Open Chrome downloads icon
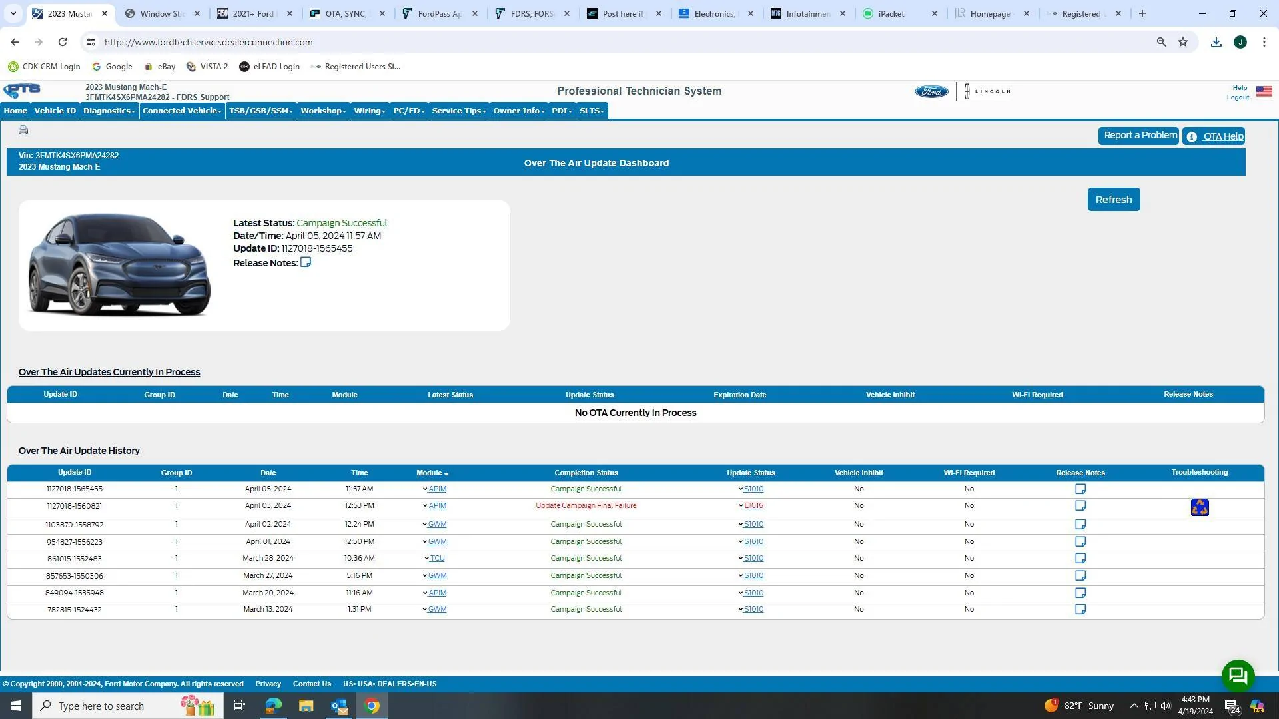Viewport: 1279px width, 719px height. 1216,42
